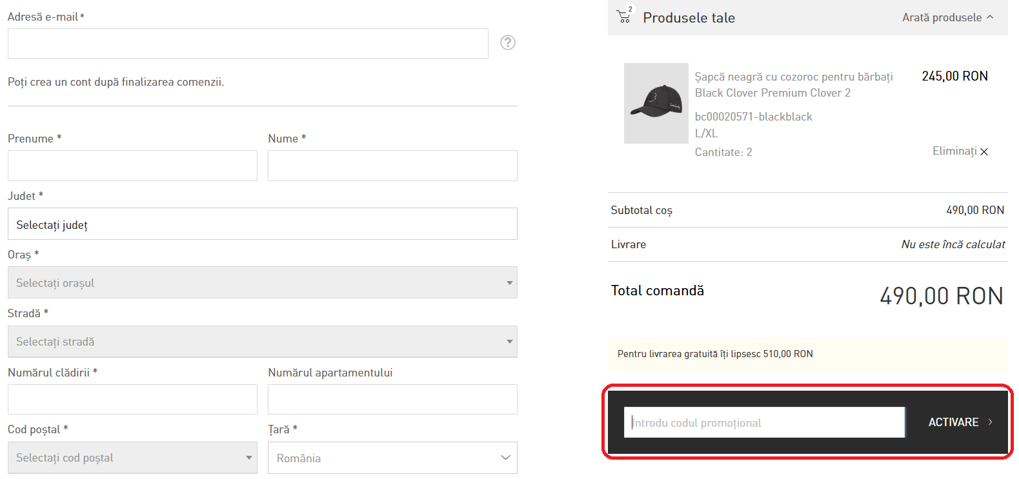This screenshot has width=1019, height=479.
Task: Open the Țară dropdown showing România
Action: point(392,458)
